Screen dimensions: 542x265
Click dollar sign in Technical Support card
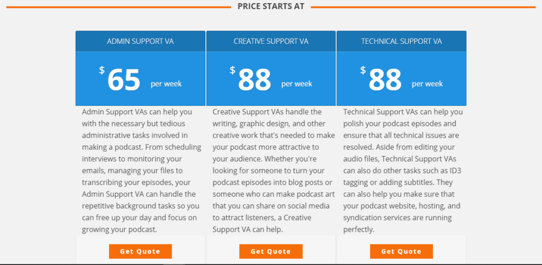click(363, 70)
